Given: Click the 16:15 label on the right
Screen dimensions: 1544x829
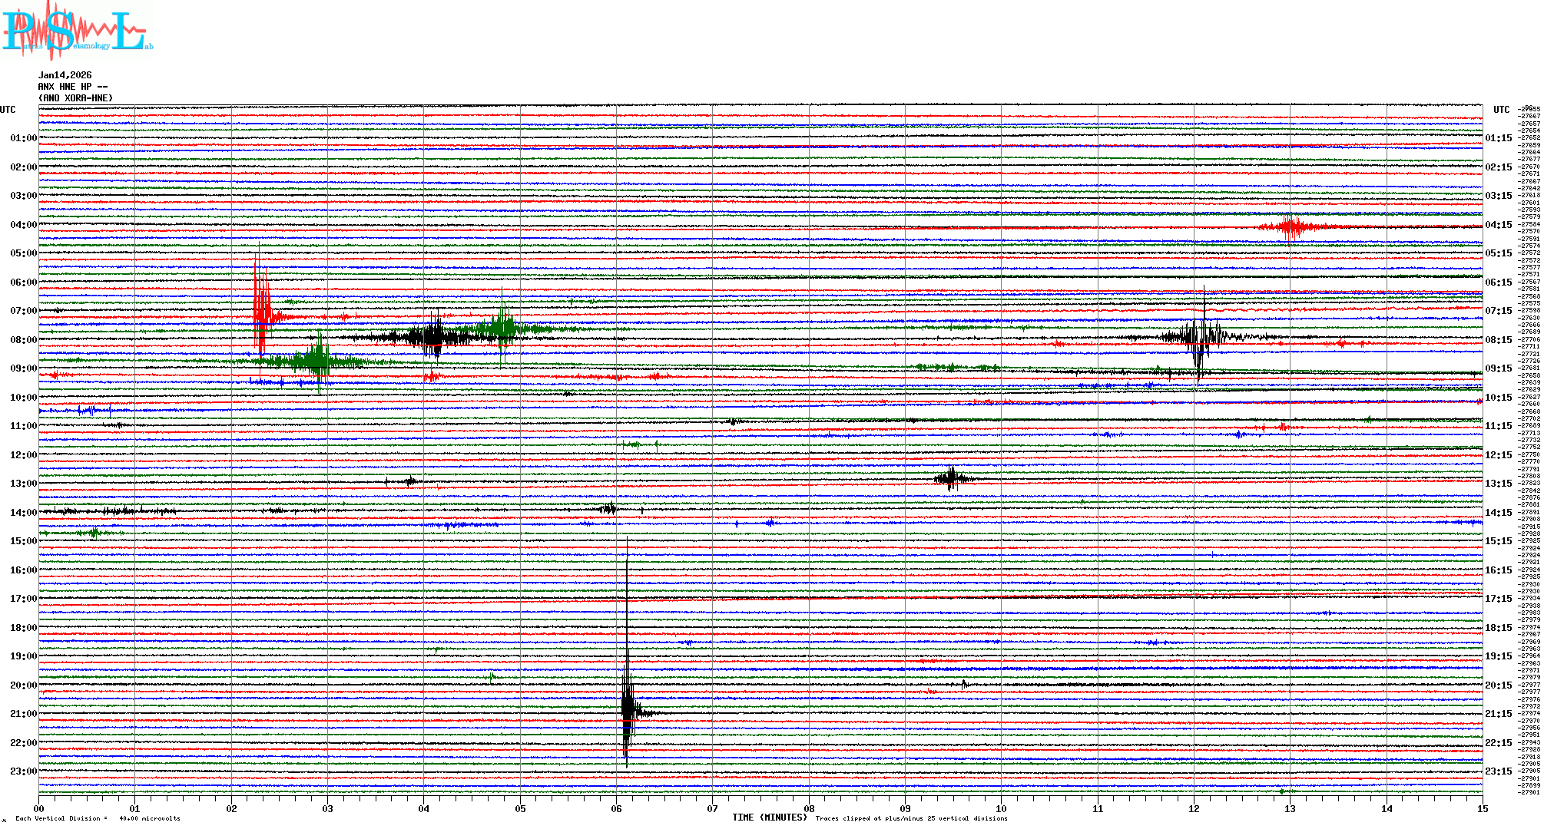Looking at the screenshot, I should point(1498,570).
